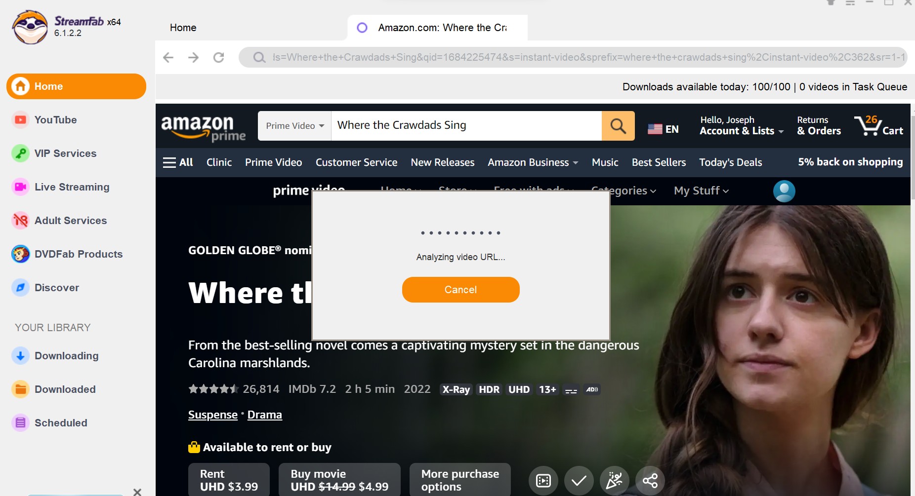This screenshot has width=915, height=496.
Task: Open Prime Video search category dropdown
Action: tap(294, 126)
